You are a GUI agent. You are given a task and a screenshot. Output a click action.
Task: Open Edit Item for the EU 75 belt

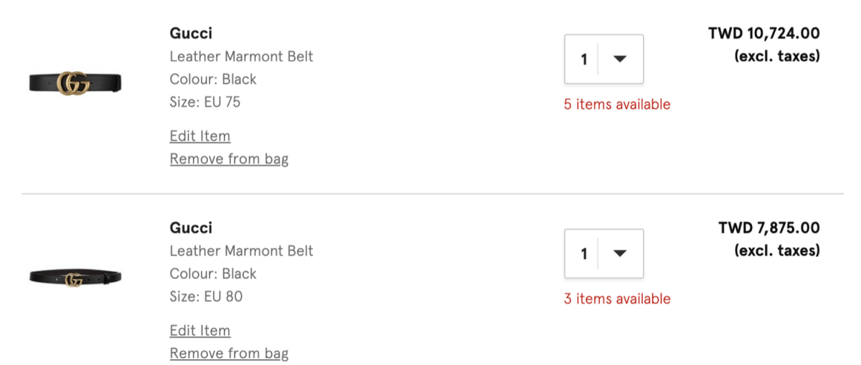200,136
